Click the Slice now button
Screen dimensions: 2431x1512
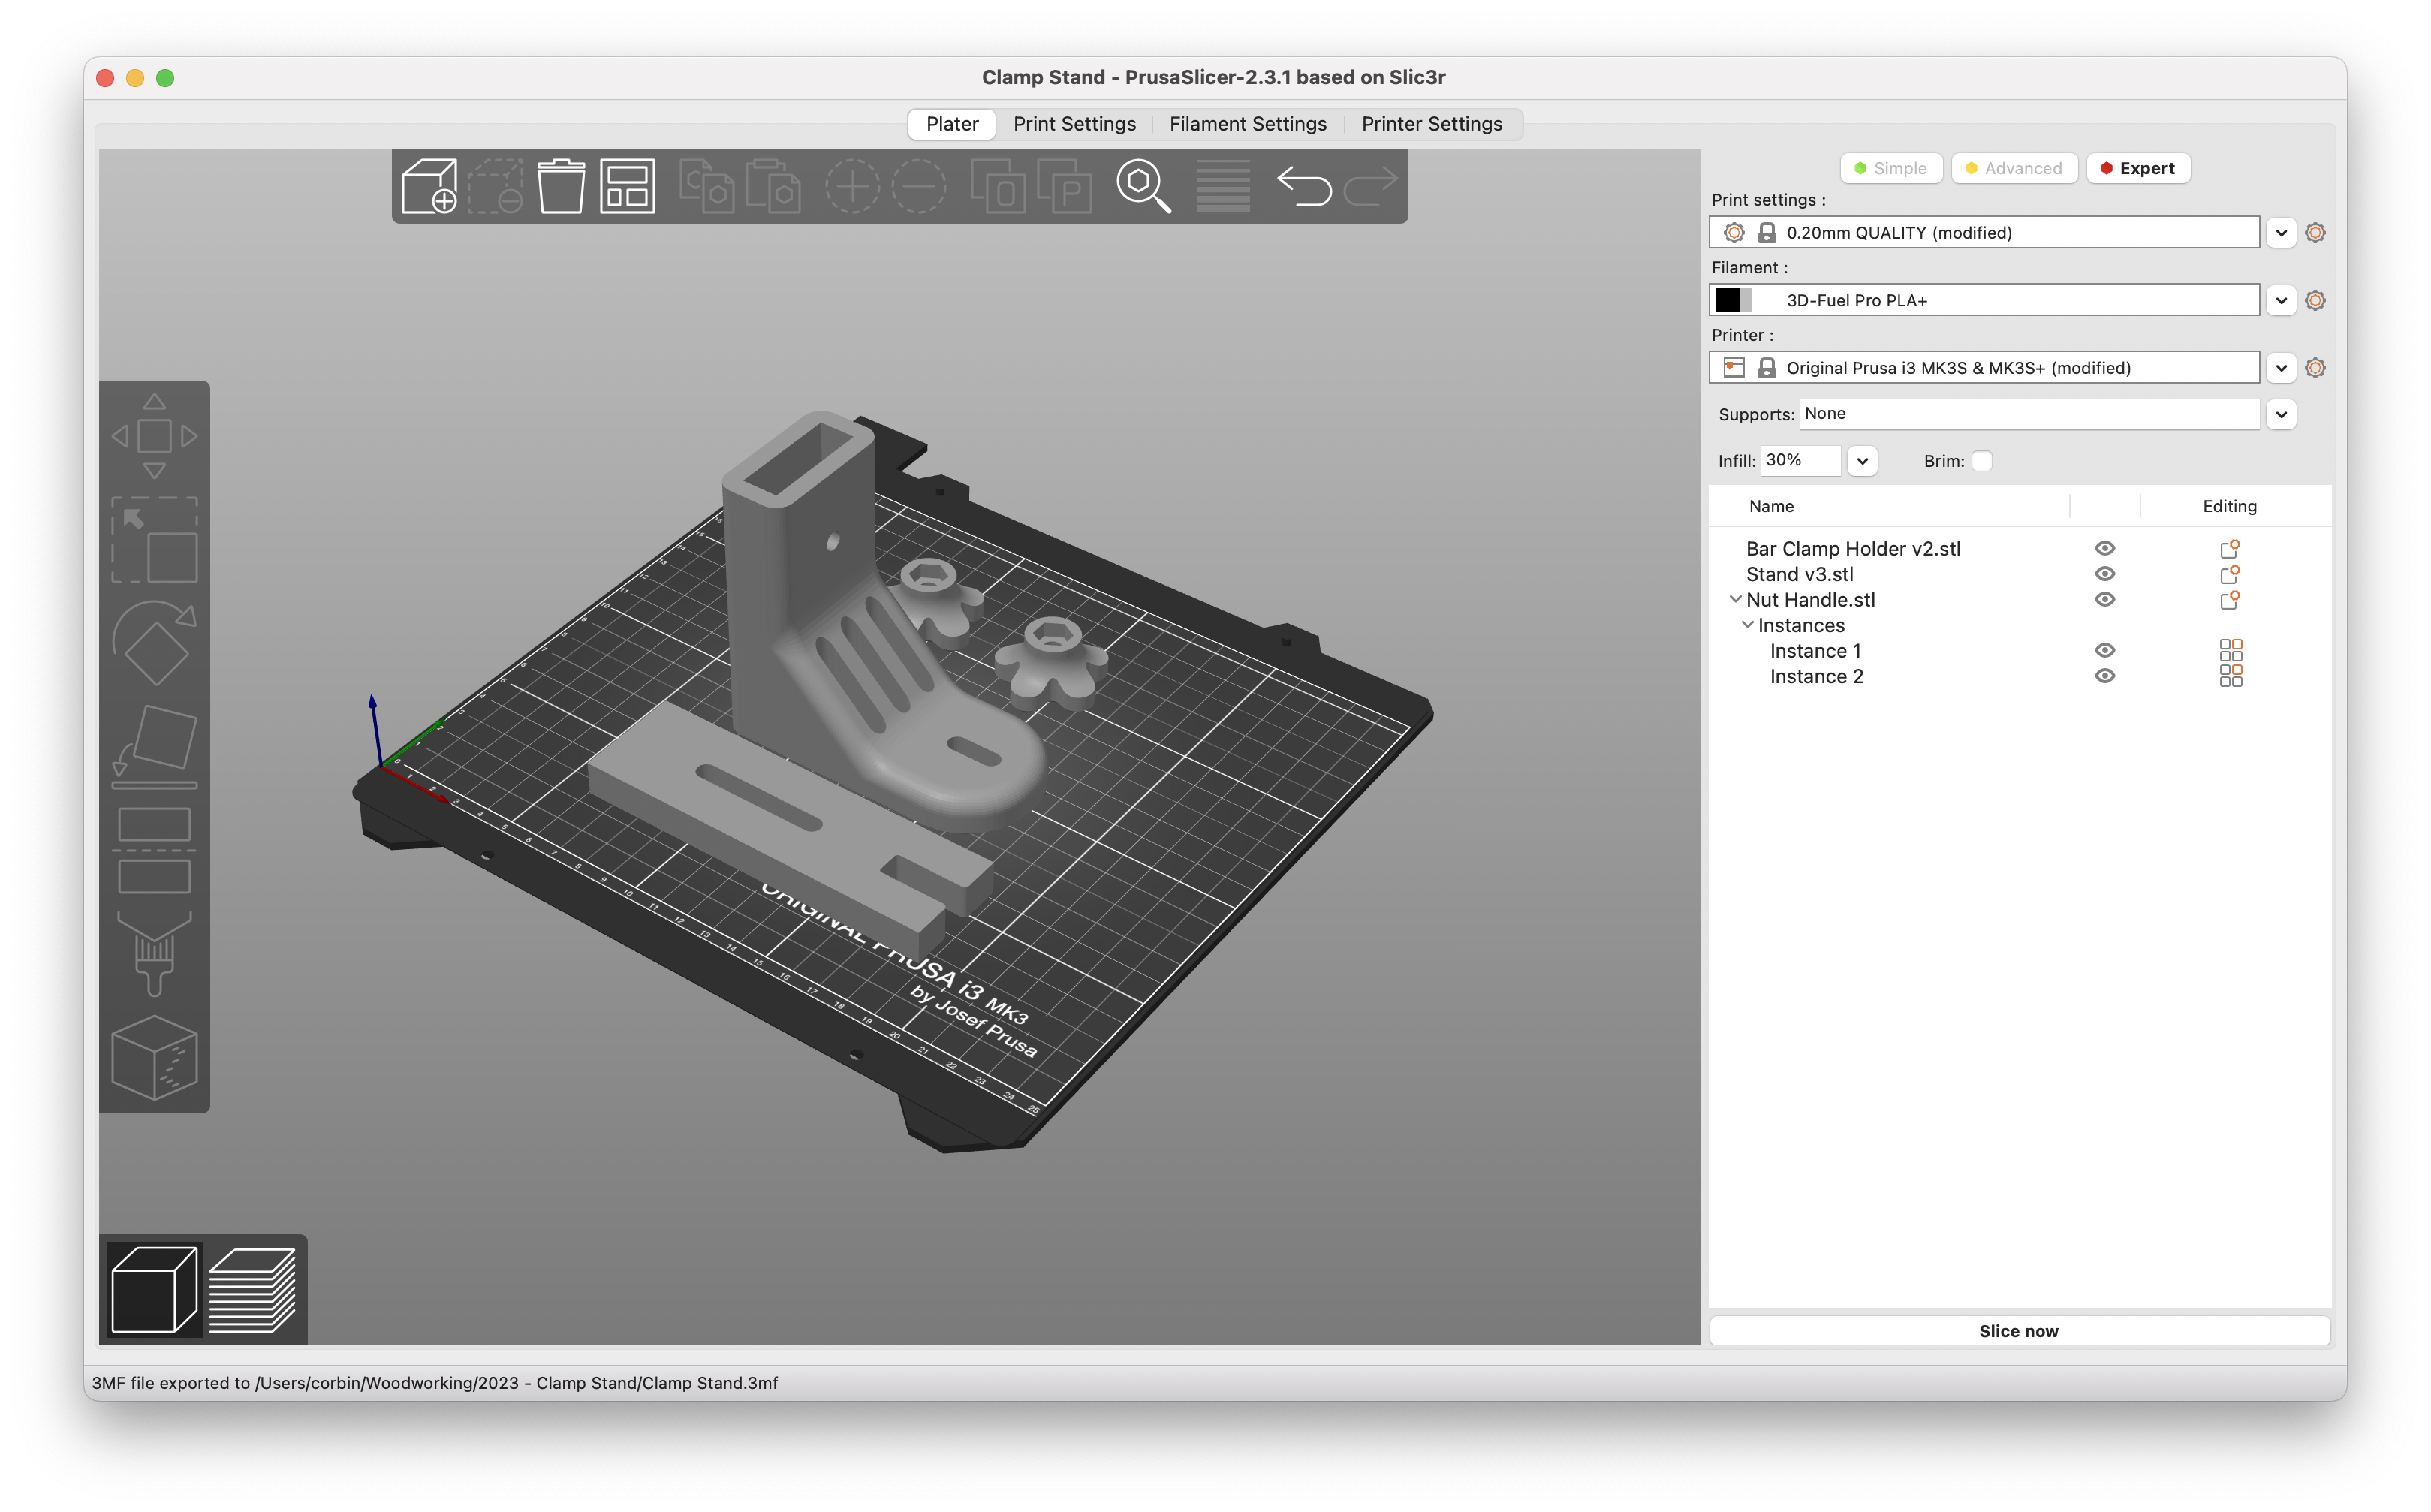click(2019, 1331)
